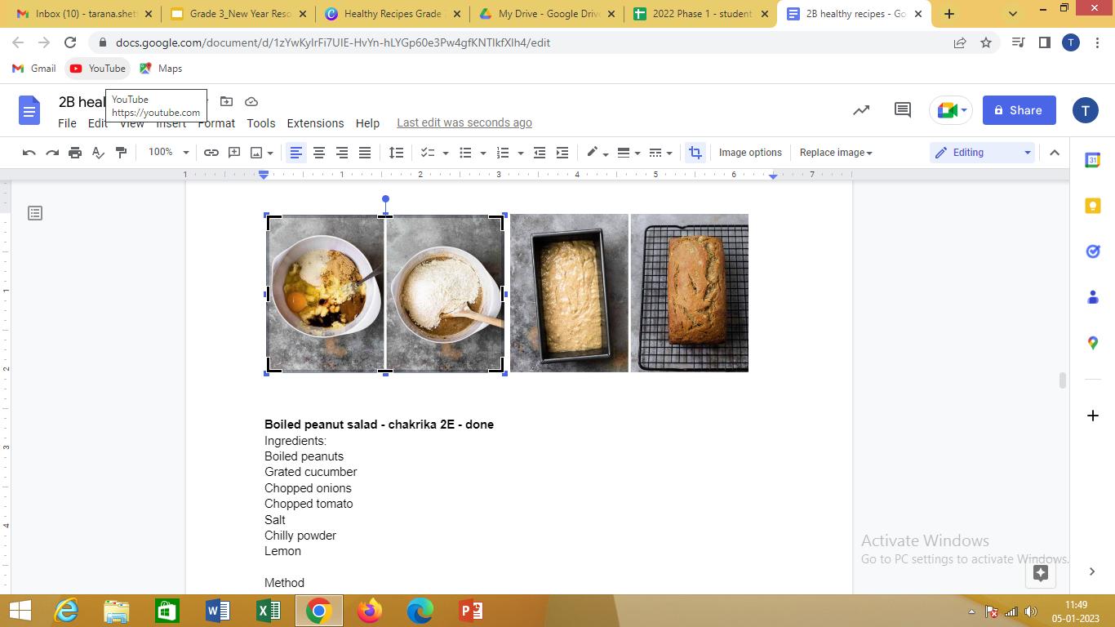
Task: Print the document with the printer icon
Action: 75,153
